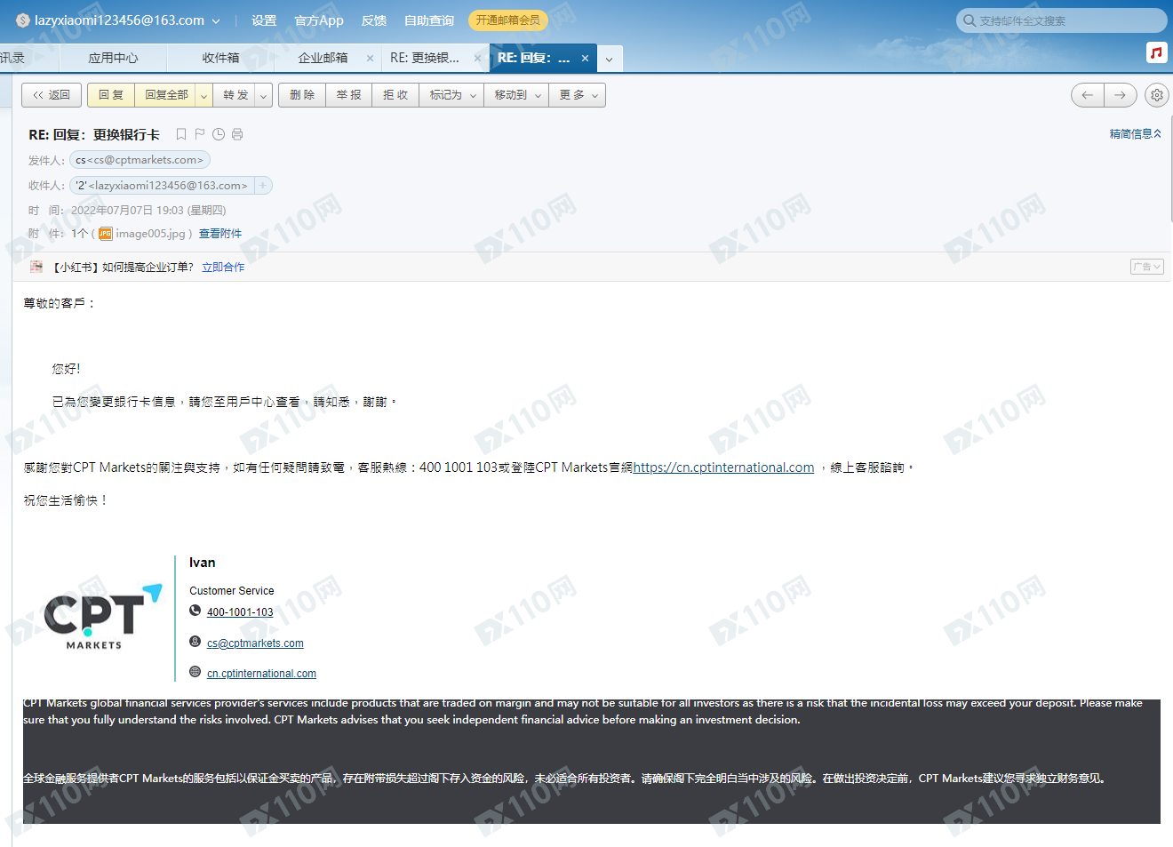Close the RE: 更换银... tab
Viewport: 1173px width, 847px height.
click(477, 58)
